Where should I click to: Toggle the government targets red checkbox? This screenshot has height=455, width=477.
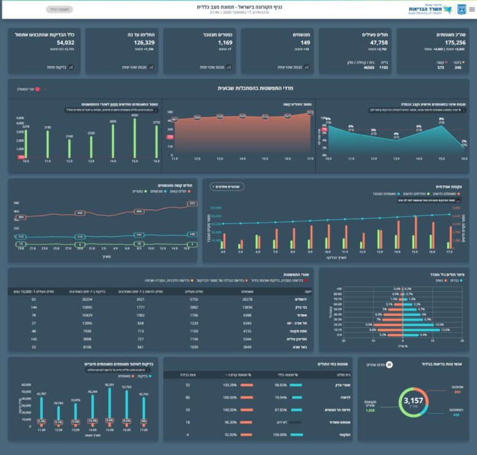(x=38, y=89)
